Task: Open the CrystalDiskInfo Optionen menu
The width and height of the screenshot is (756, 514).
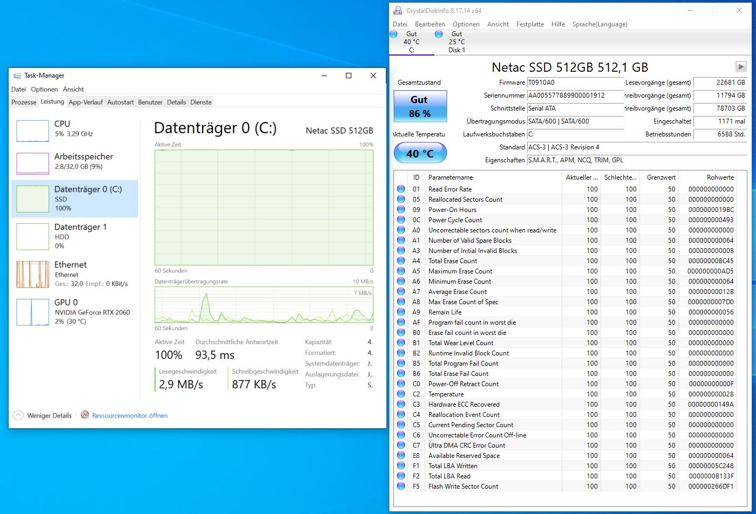Action: click(466, 24)
